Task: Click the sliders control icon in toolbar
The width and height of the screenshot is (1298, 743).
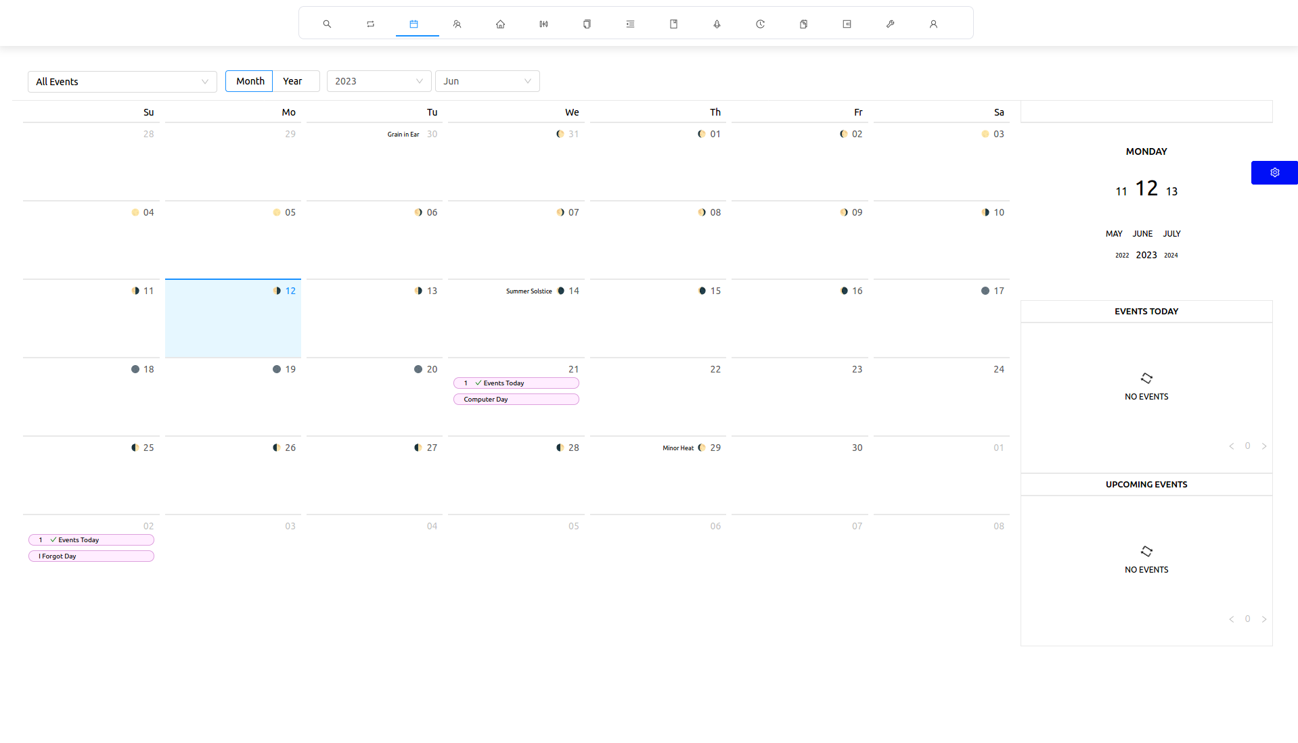Action: (x=543, y=24)
